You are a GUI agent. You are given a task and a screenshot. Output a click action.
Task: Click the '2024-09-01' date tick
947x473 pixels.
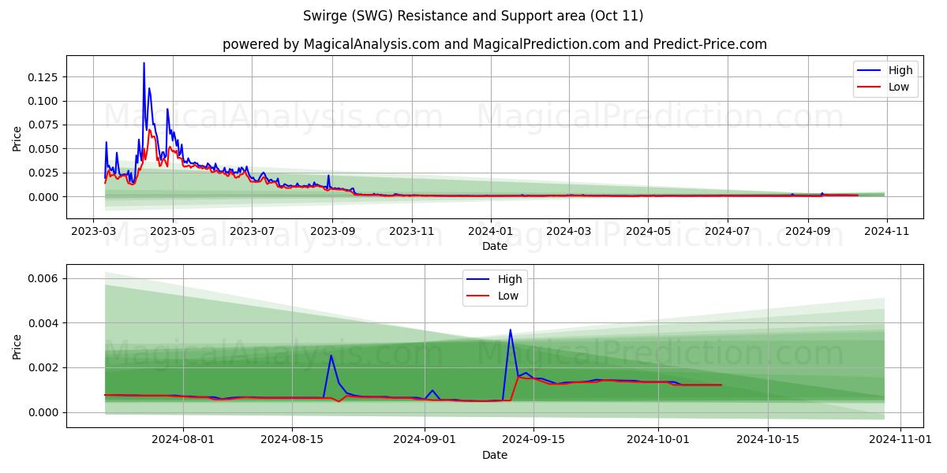tap(425, 440)
